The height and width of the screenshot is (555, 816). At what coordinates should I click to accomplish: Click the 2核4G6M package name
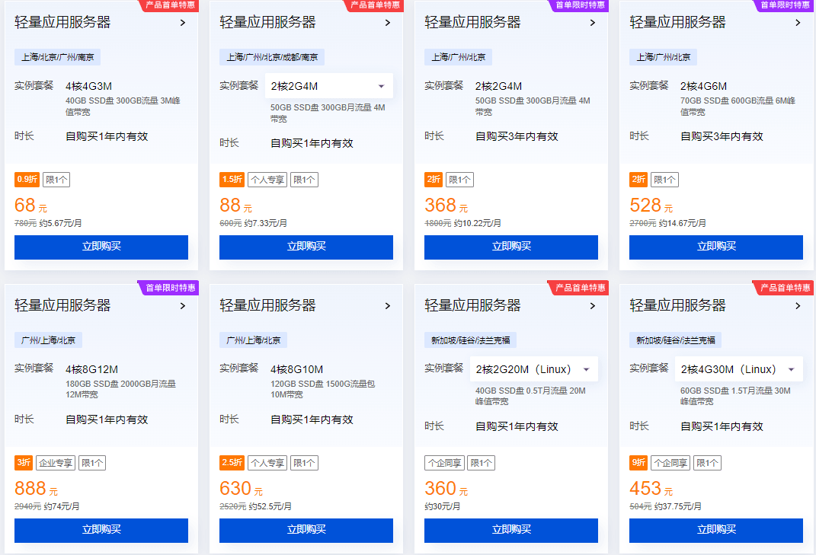click(x=703, y=86)
